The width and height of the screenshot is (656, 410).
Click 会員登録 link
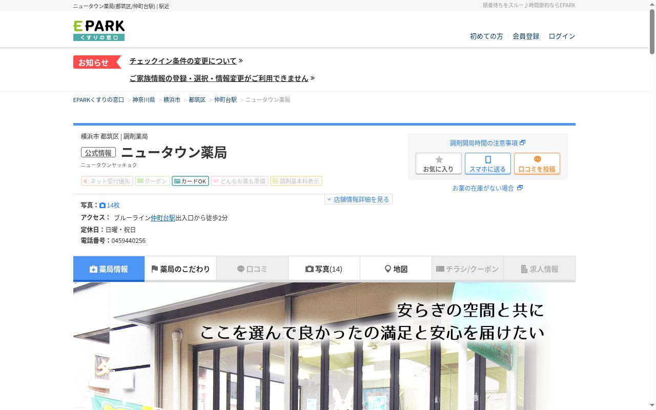[x=526, y=36]
